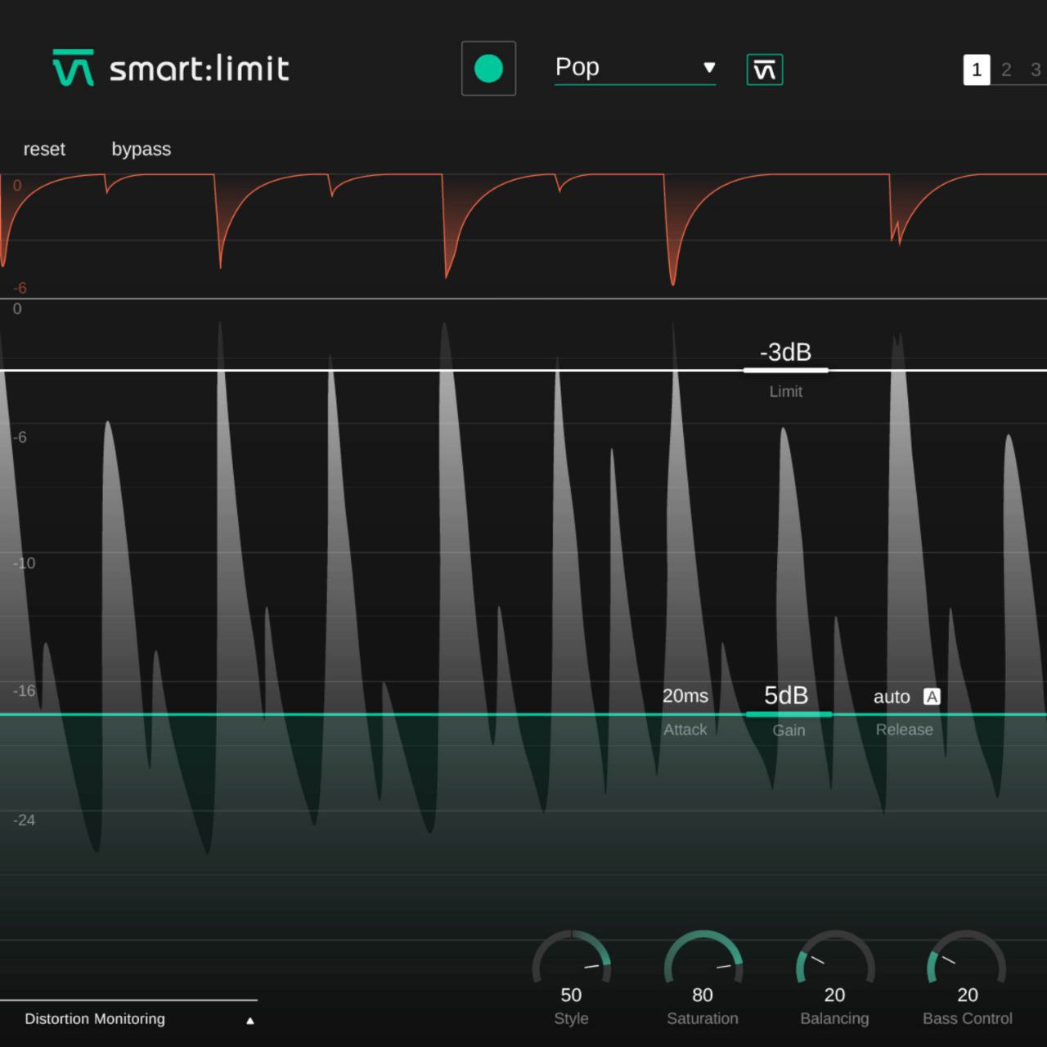Click the Saturation value 80
The image size is (1047, 1047).
[703, 995]
